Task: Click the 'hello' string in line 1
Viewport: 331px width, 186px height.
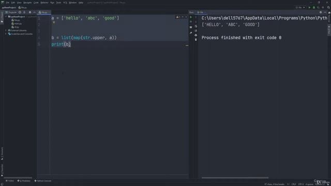Action: [72, 18]
